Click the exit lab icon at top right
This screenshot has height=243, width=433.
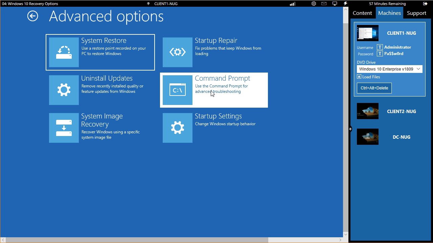click(425, 4)
